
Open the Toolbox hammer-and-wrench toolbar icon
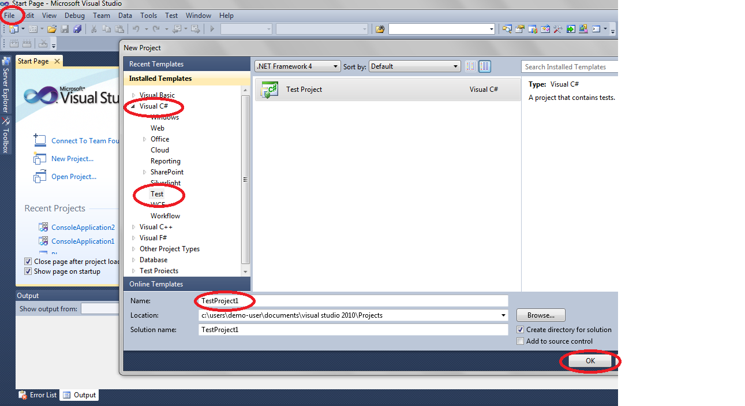coord(558,29)
